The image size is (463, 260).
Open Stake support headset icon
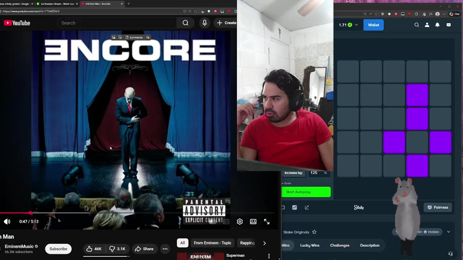450,254
